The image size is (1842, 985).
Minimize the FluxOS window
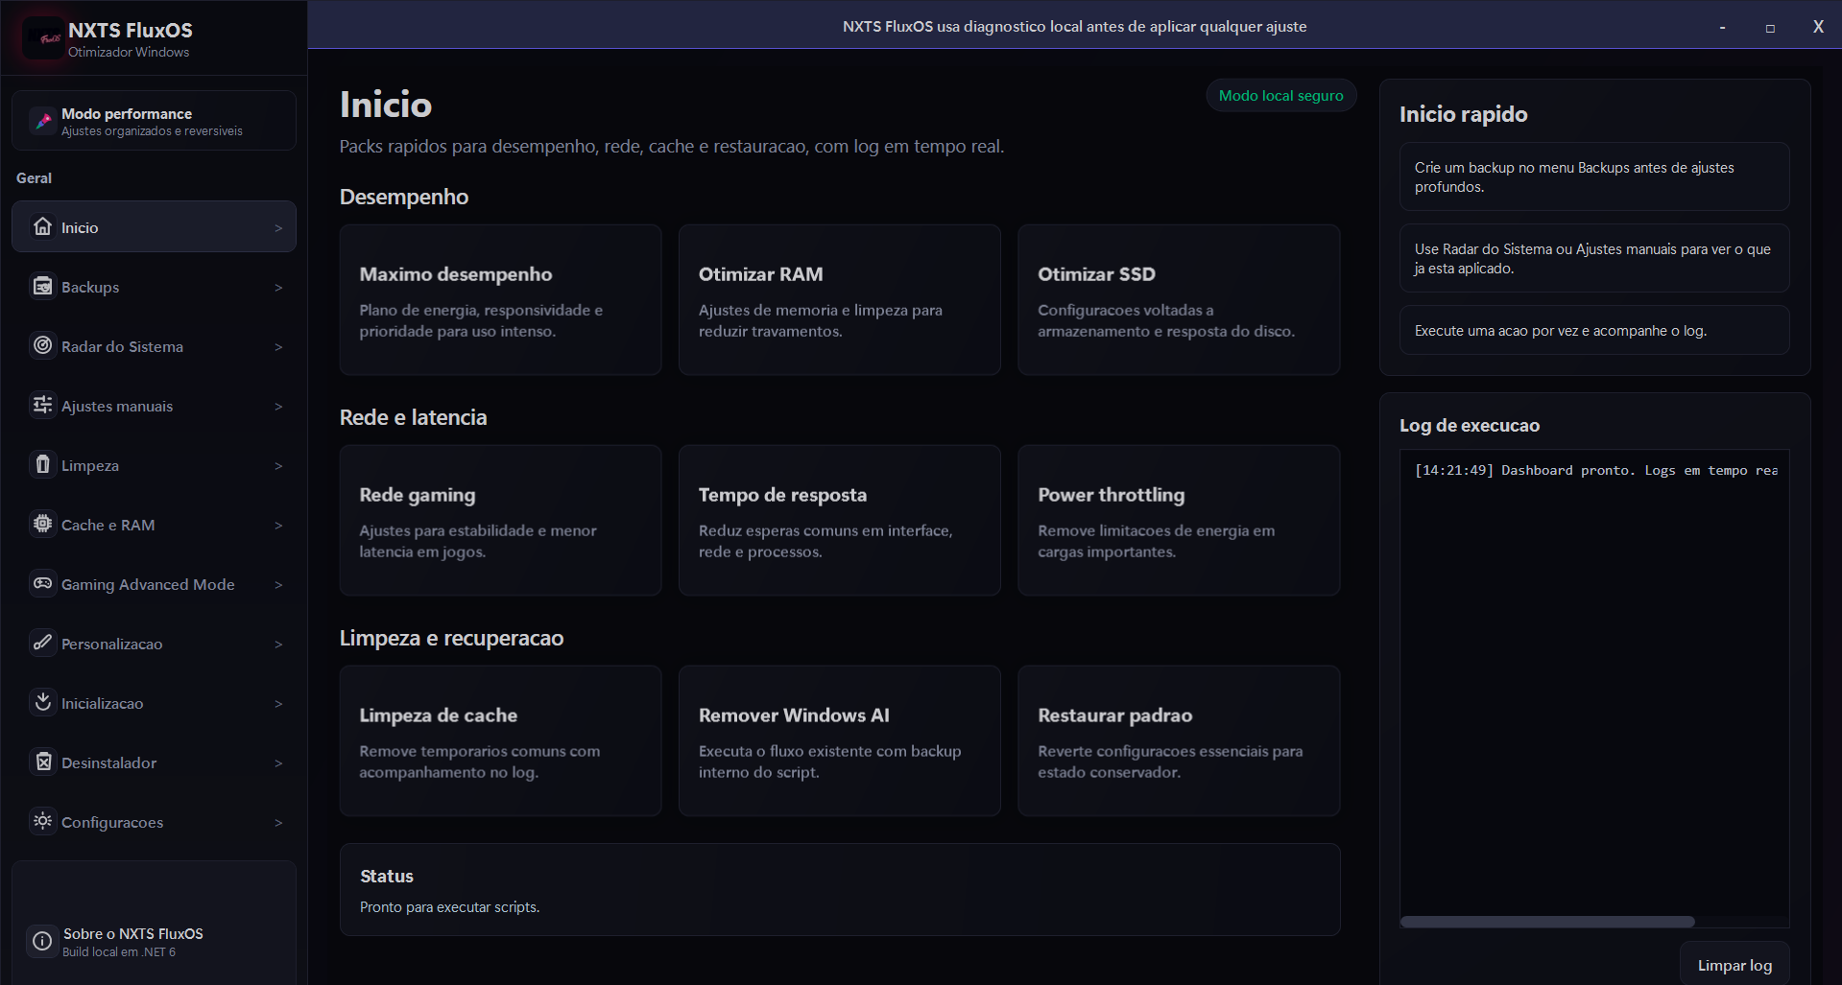tap(1722, 27)
